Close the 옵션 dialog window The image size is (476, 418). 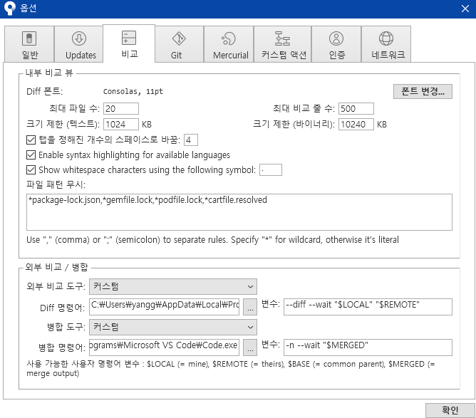pos(465,9)
